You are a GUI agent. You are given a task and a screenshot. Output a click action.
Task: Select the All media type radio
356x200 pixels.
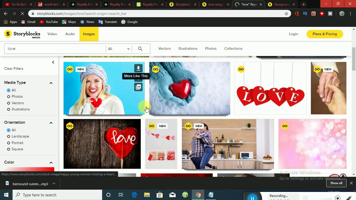coord(9,90)
